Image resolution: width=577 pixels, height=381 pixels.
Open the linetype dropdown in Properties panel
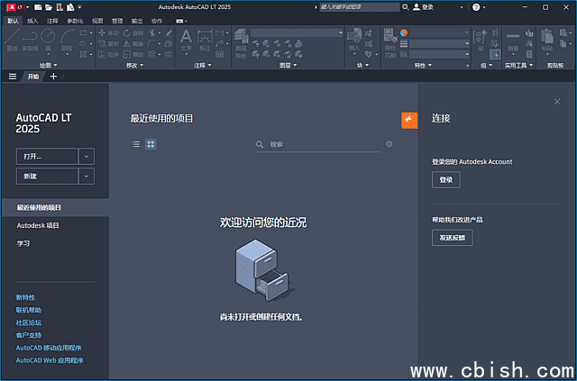[439, 54]
